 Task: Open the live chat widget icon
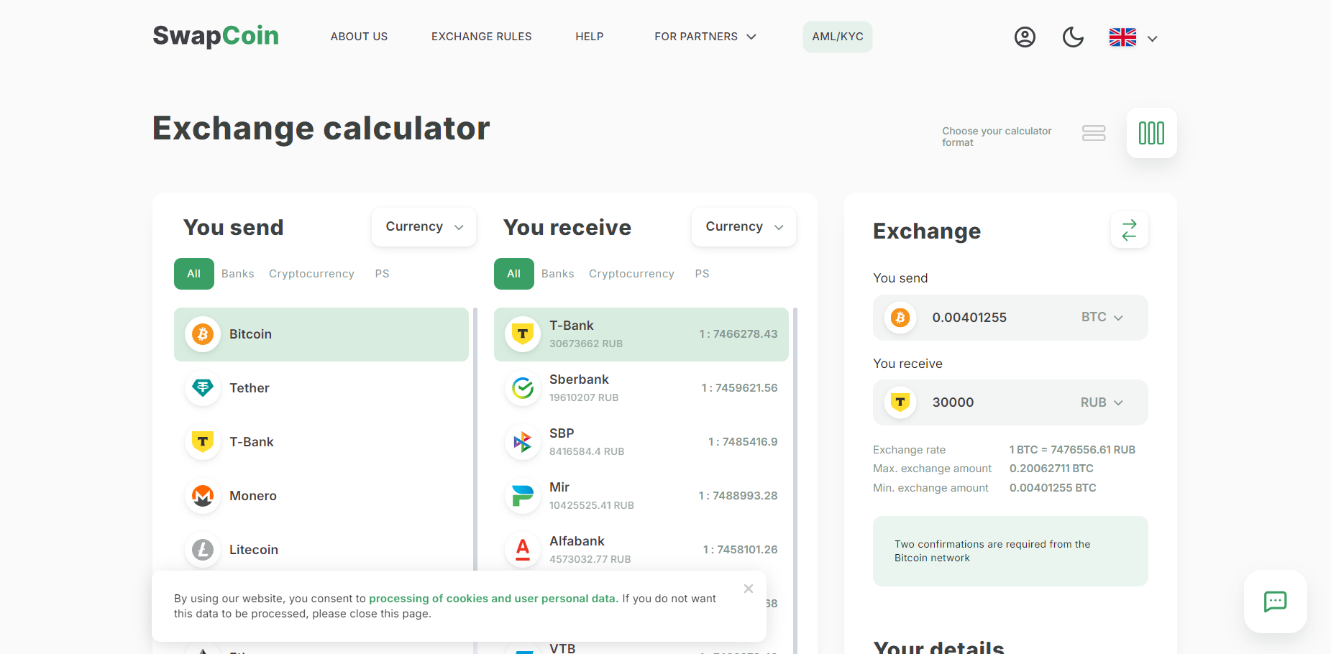(1275, 602)
